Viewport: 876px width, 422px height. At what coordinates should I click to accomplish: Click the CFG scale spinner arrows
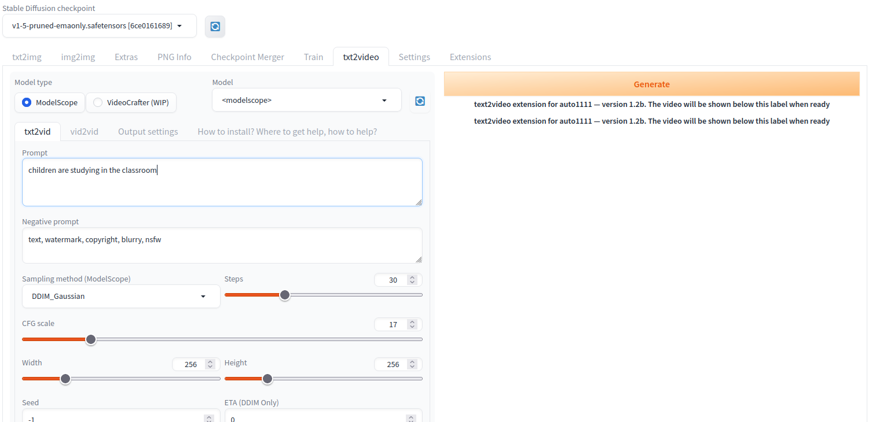(x=412, y=324)
